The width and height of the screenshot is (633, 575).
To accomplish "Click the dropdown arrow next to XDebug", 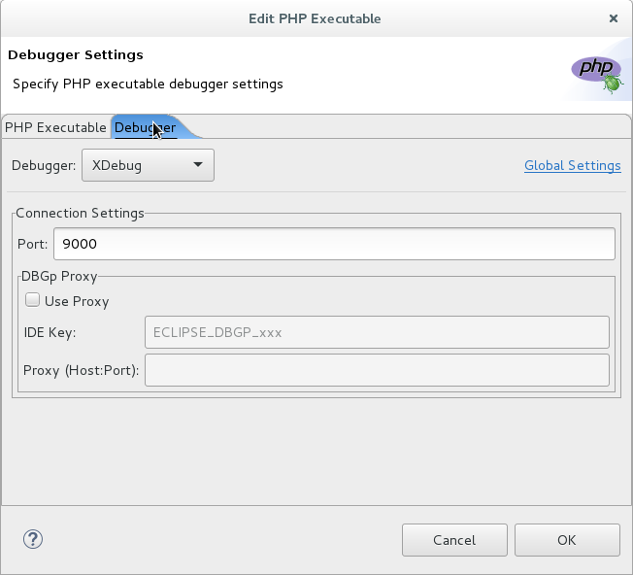I will tap(198, 165).
